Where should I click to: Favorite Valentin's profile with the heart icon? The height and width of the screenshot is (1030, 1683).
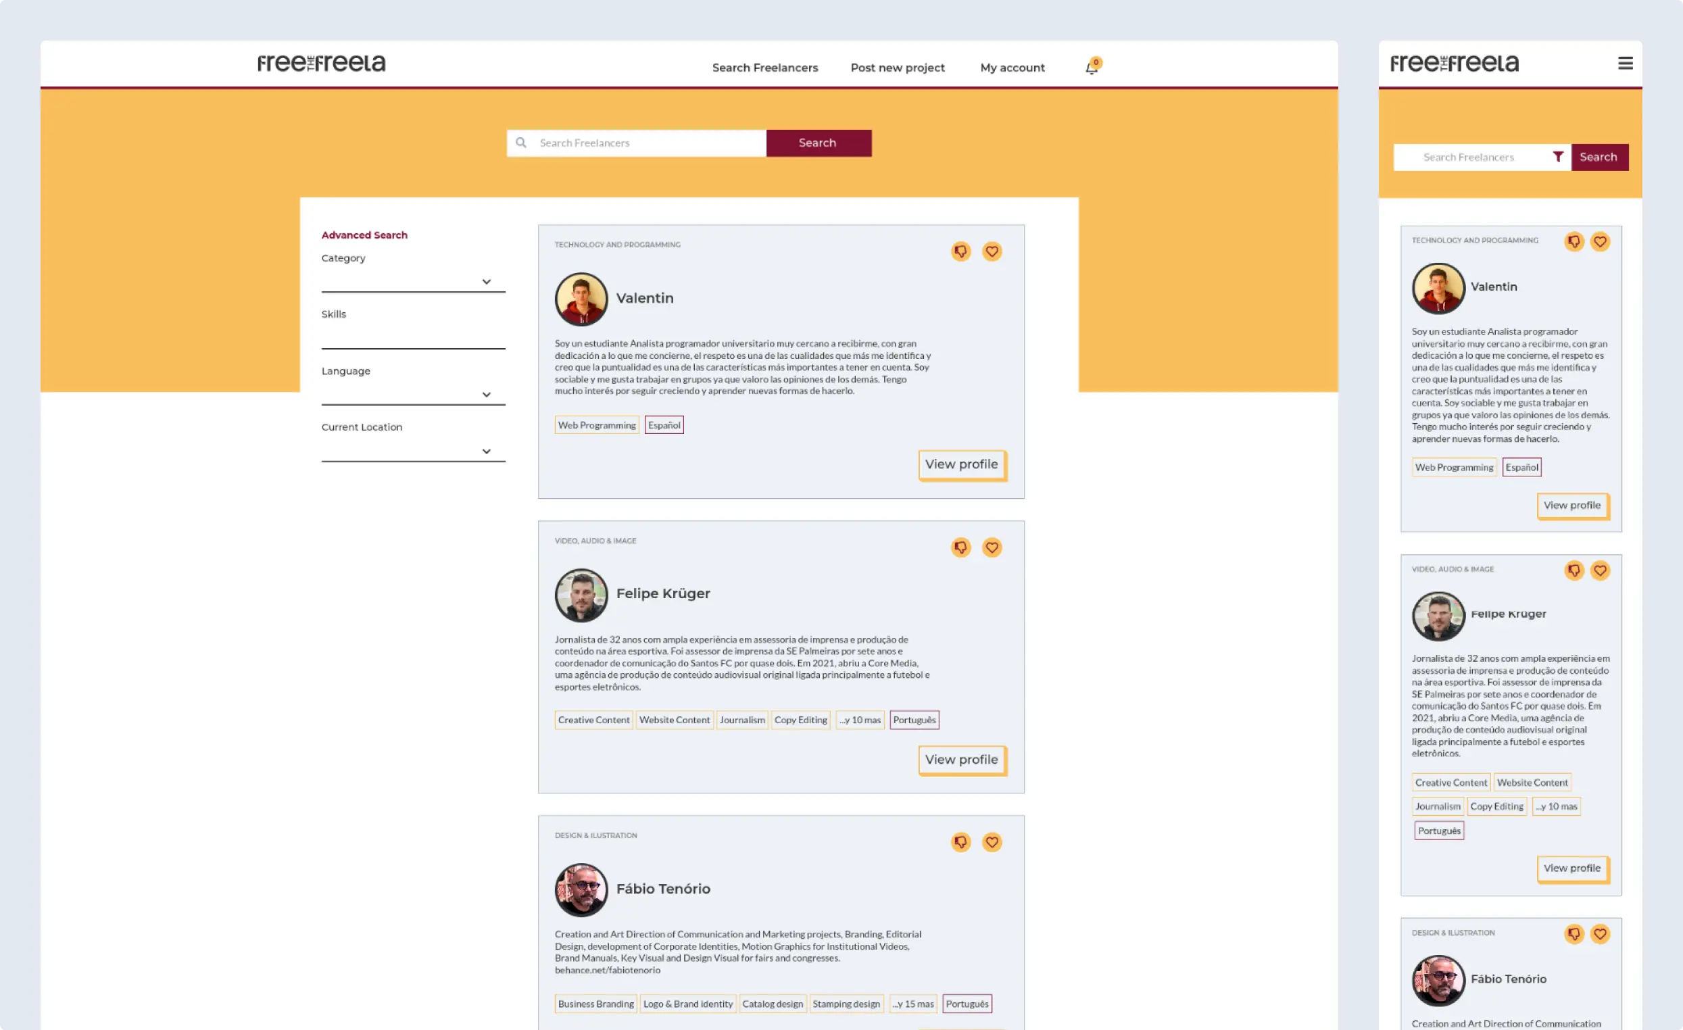(x=992, y=251)
